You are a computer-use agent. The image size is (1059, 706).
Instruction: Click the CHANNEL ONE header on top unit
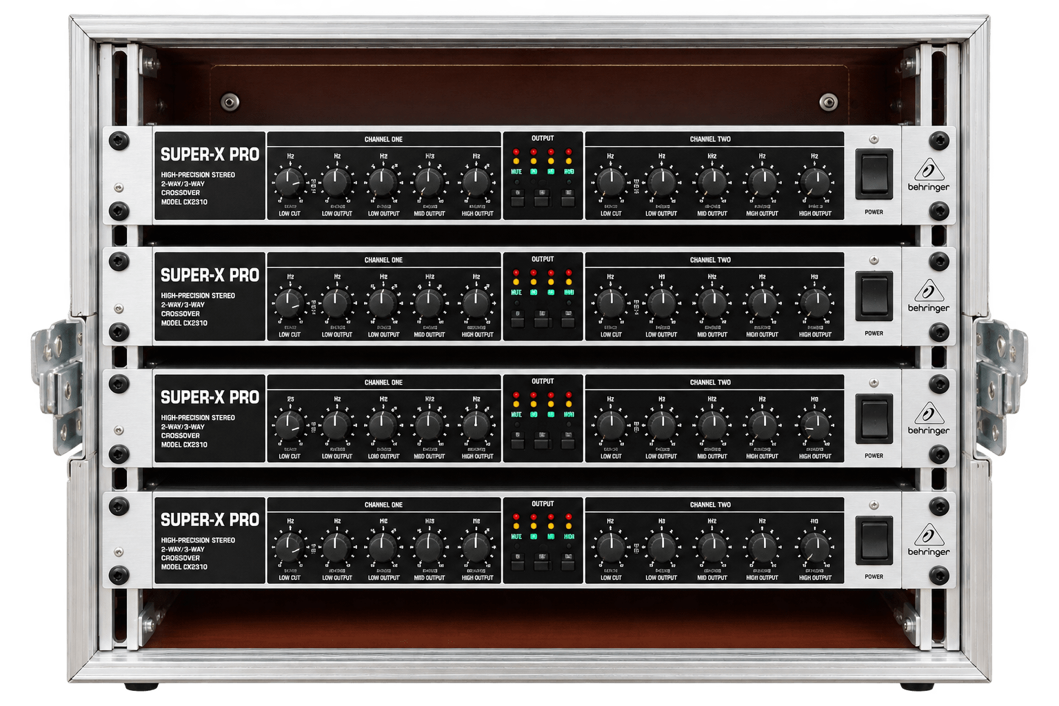[x=383, y=139]
